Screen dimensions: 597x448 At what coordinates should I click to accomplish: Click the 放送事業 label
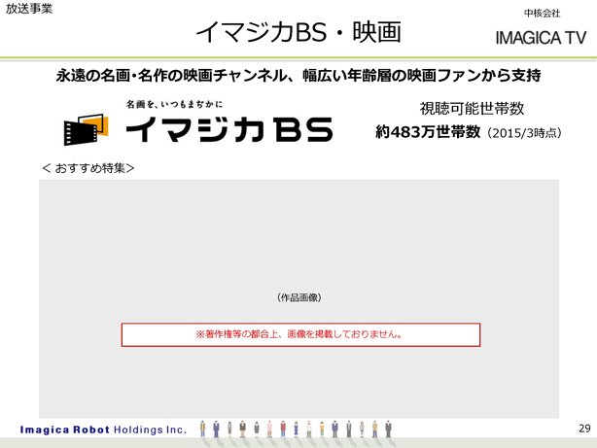29,9
